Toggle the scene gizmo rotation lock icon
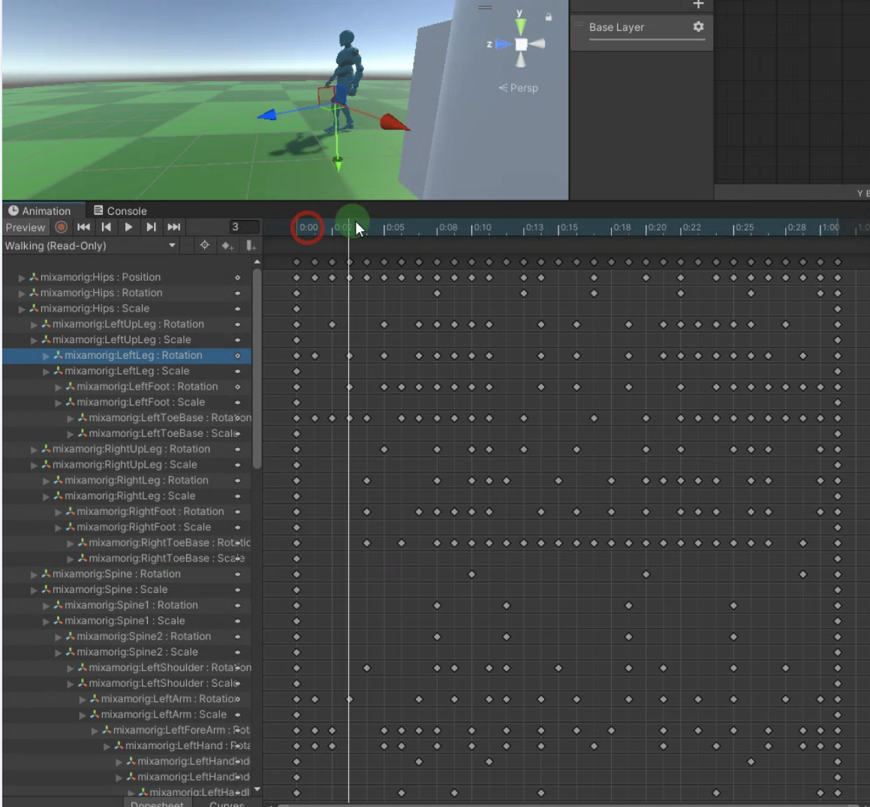This screenshot has height=807, width=870. (548, 17)
